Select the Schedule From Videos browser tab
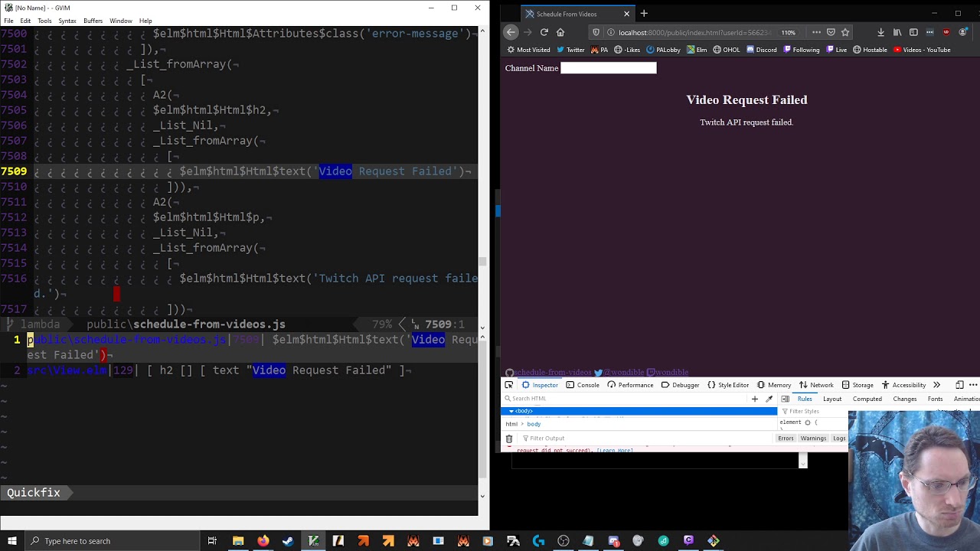The image size is (980, 551). (577, 13)
